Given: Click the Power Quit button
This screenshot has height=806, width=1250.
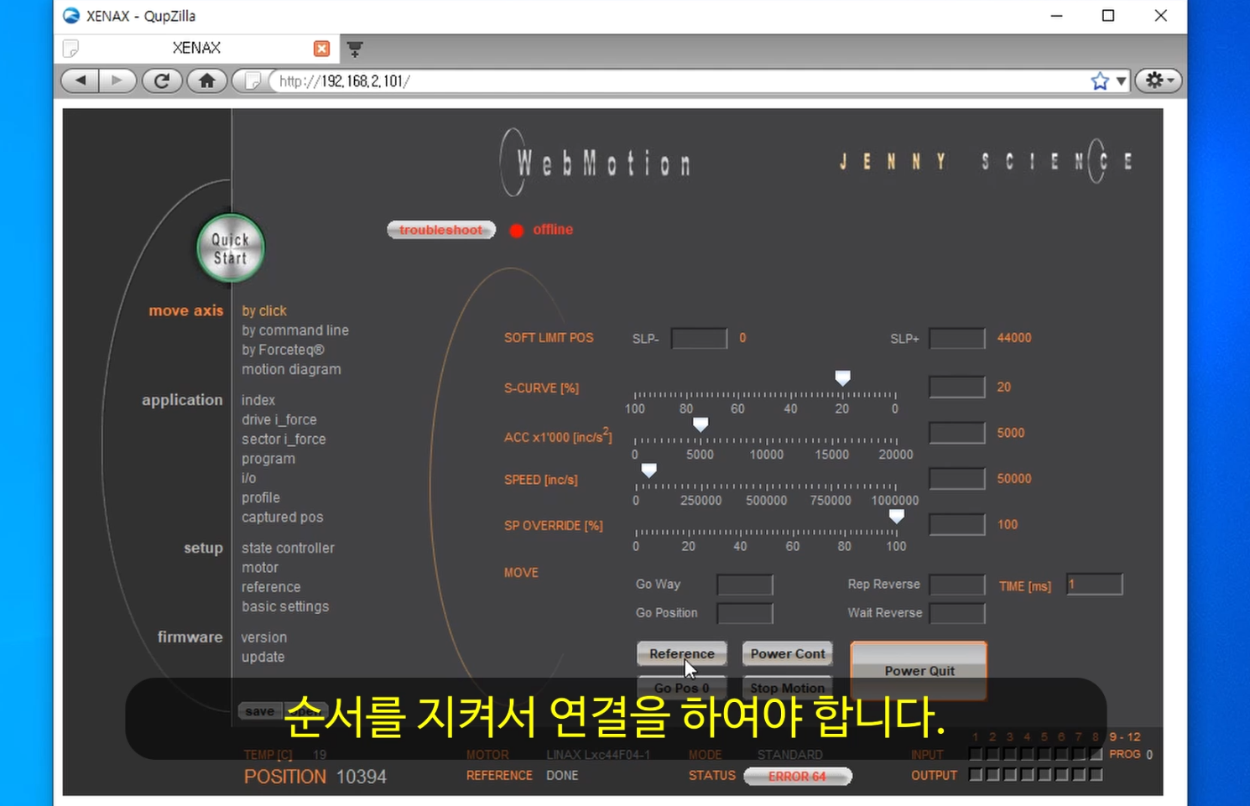Looking at the screenshot, I should (x=919, y=670).
